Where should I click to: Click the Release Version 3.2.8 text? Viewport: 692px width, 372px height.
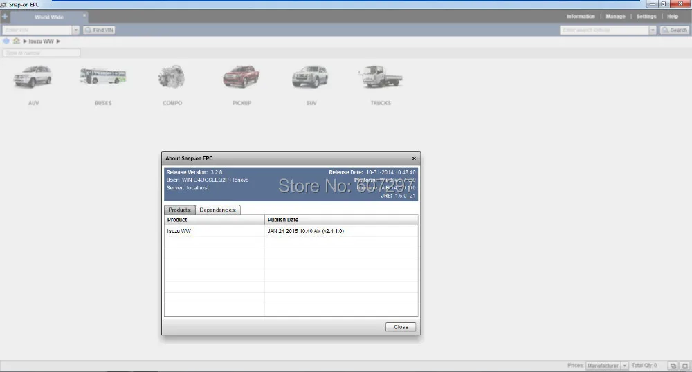(x=194, y=172)
